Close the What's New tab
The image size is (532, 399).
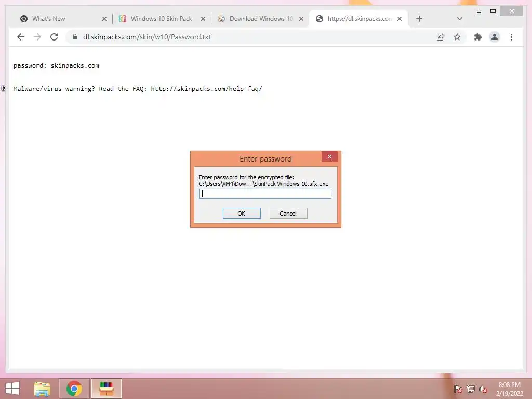click(x=104, y=19)
